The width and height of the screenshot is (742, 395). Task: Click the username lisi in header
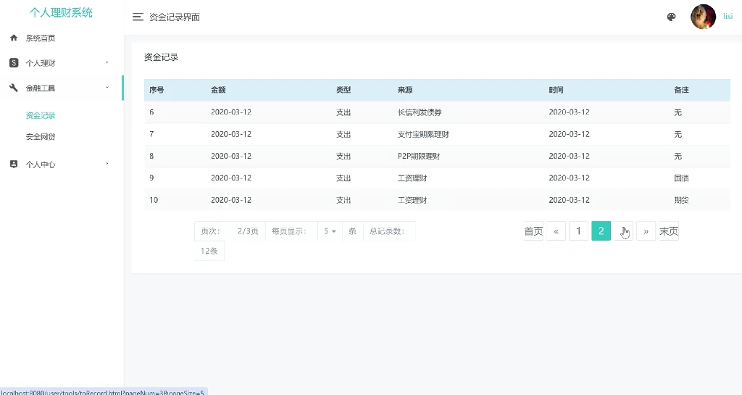(x=728, y=17)
